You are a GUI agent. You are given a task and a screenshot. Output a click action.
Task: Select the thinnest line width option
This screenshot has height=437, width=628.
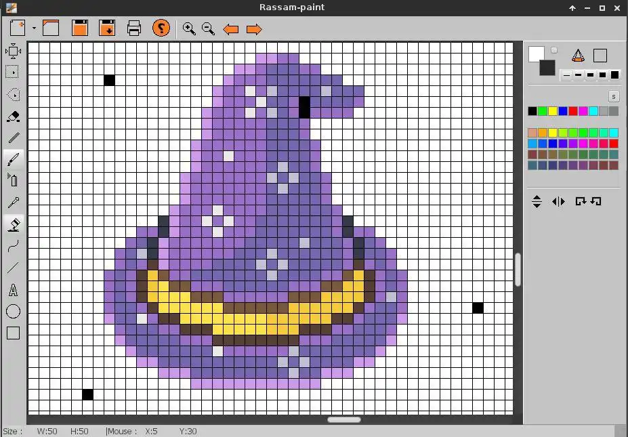[x=566, y=75]
